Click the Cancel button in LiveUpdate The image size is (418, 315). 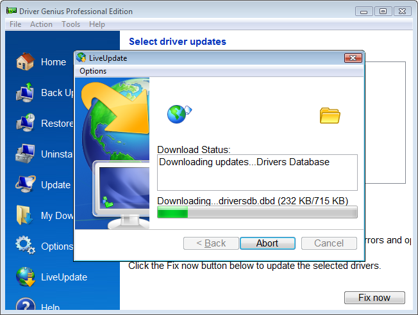tap(329, 243)
